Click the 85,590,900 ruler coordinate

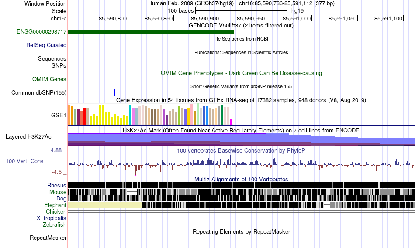click(x=205, y=18)
